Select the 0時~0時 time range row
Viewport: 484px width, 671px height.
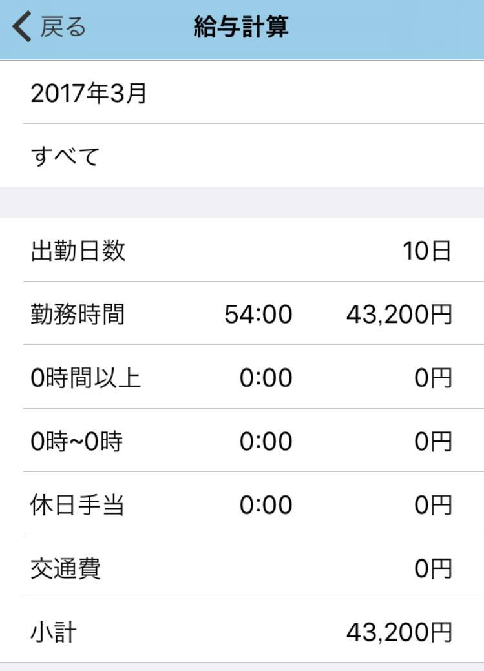point(242,440)
